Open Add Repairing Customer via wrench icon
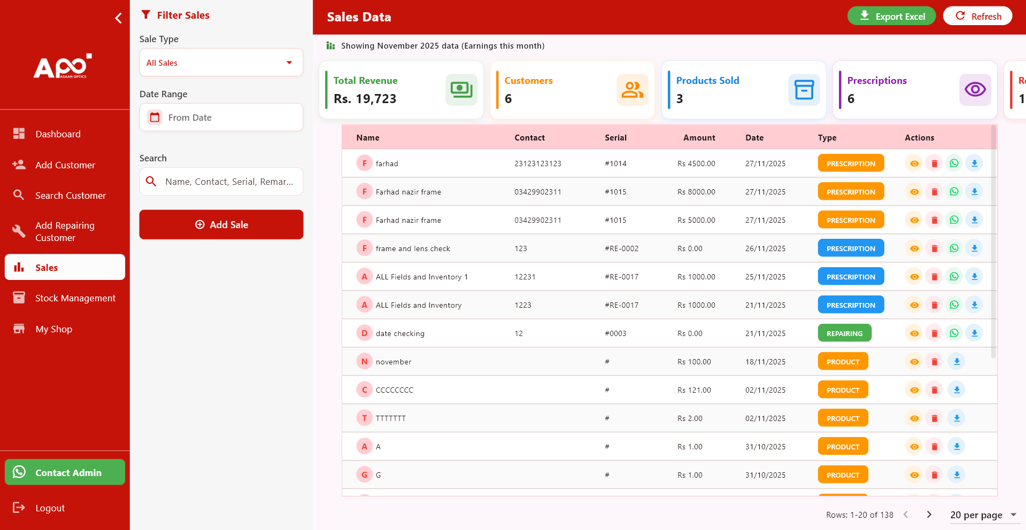 tap(19, 231)
